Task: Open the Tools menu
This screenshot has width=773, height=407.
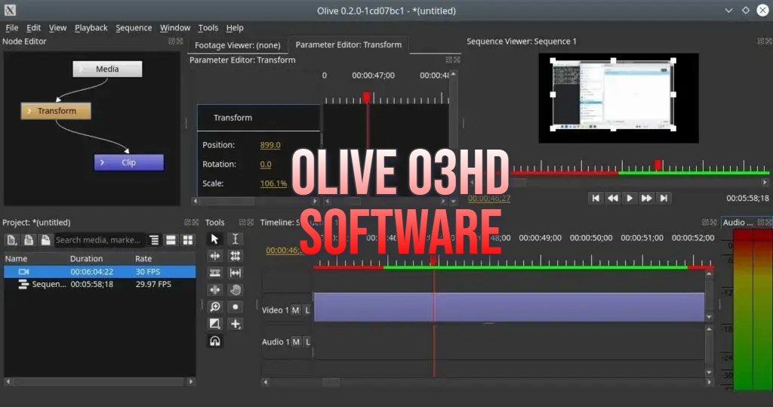Action: pyautogui.click(x=208, y=28)
